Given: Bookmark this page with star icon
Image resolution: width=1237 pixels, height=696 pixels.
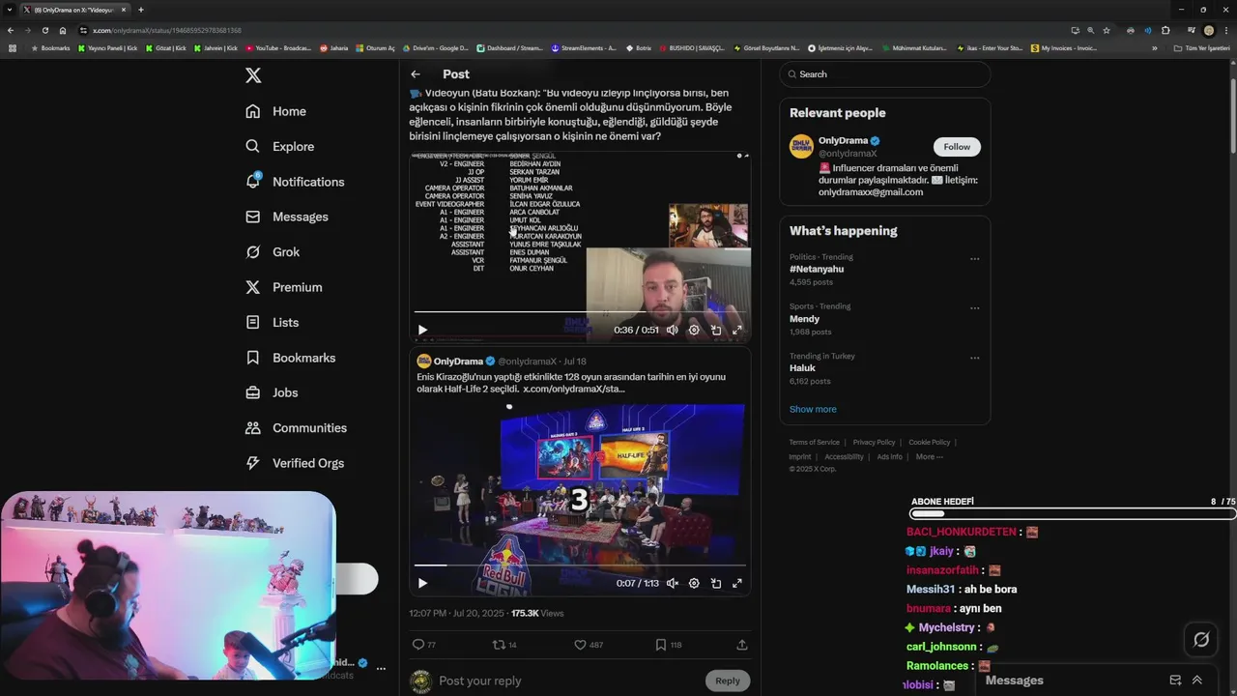Looking at the screenshot, I should pyautogui.click(x=1107, y=30).
